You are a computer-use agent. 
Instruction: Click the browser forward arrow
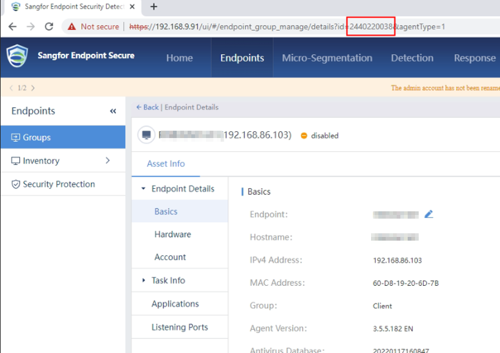pyautogui.click(x=31, y=27)
